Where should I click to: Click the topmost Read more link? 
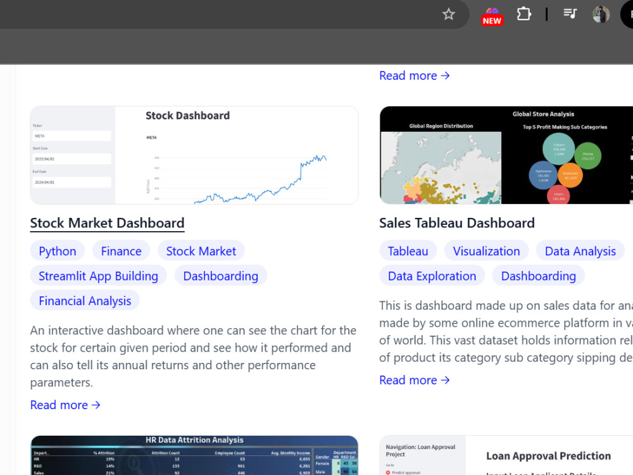click(415, 75)
